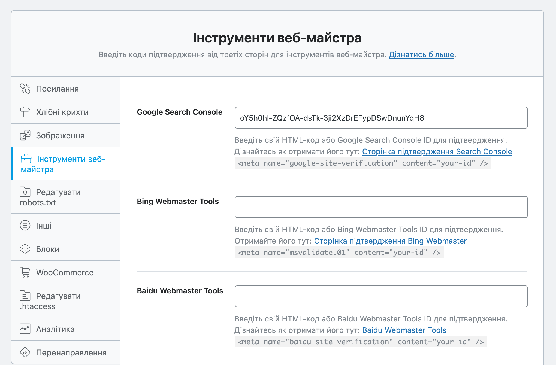Select the Інструменти веб-майстра tab
This screenshot has width=556, height=365.
[66, 164]
